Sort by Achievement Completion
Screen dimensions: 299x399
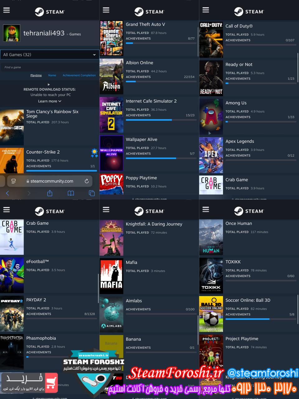[79, 75]
